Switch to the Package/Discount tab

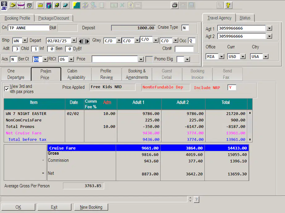point(54,18)
